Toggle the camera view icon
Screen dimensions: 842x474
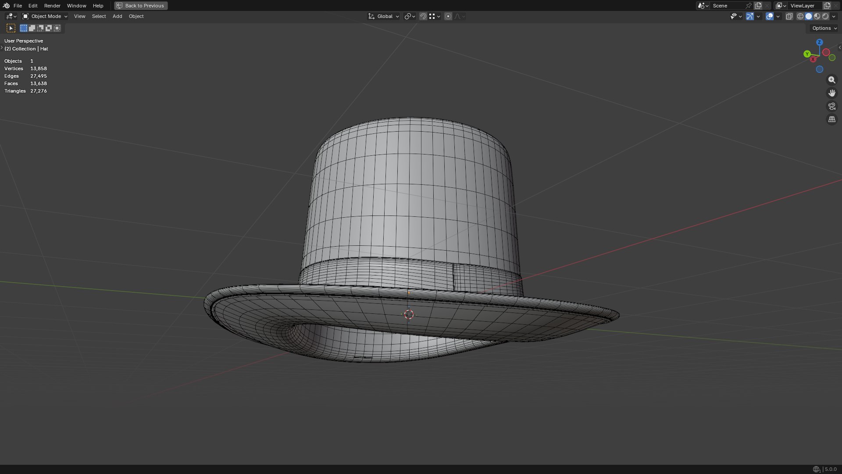[831, 106]
